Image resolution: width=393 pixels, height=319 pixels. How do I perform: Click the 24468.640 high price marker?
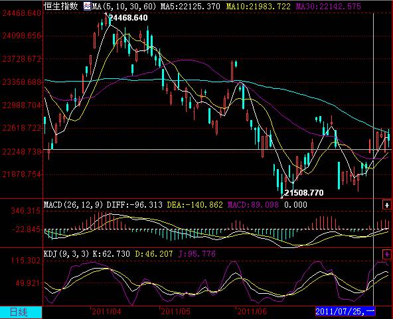point(129,17)
